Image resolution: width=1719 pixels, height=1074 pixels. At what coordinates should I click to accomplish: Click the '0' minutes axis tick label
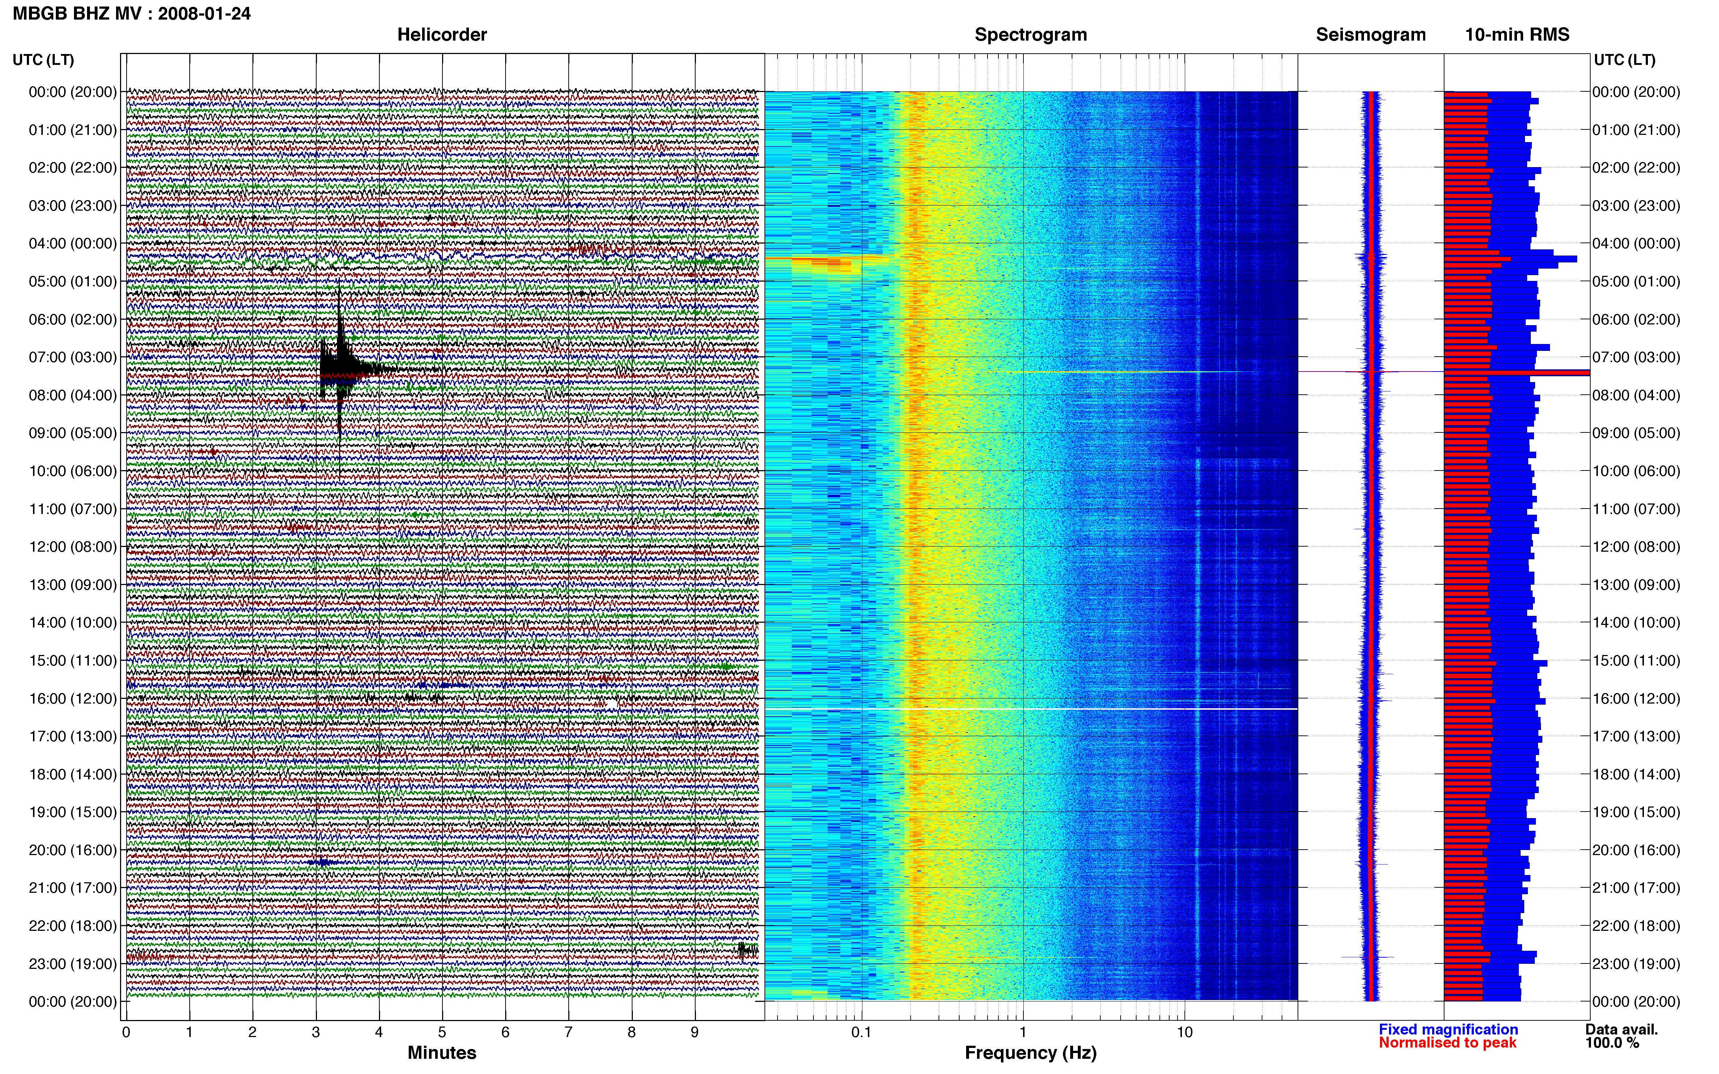[x=127, y=1032]
